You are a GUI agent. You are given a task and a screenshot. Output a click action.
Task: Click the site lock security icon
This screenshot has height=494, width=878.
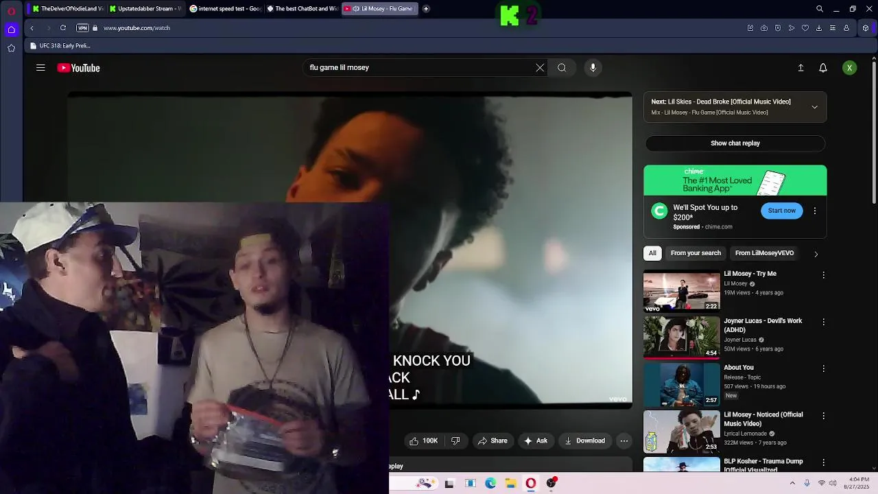pos(95,28)
